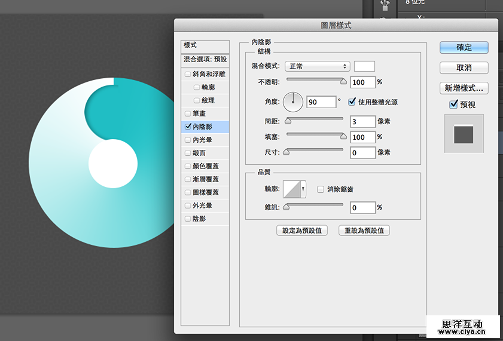503x341 pixels.
Task: Uncheck 內陰影 inner shadow checkbox
Action: (x=188, y=127)
